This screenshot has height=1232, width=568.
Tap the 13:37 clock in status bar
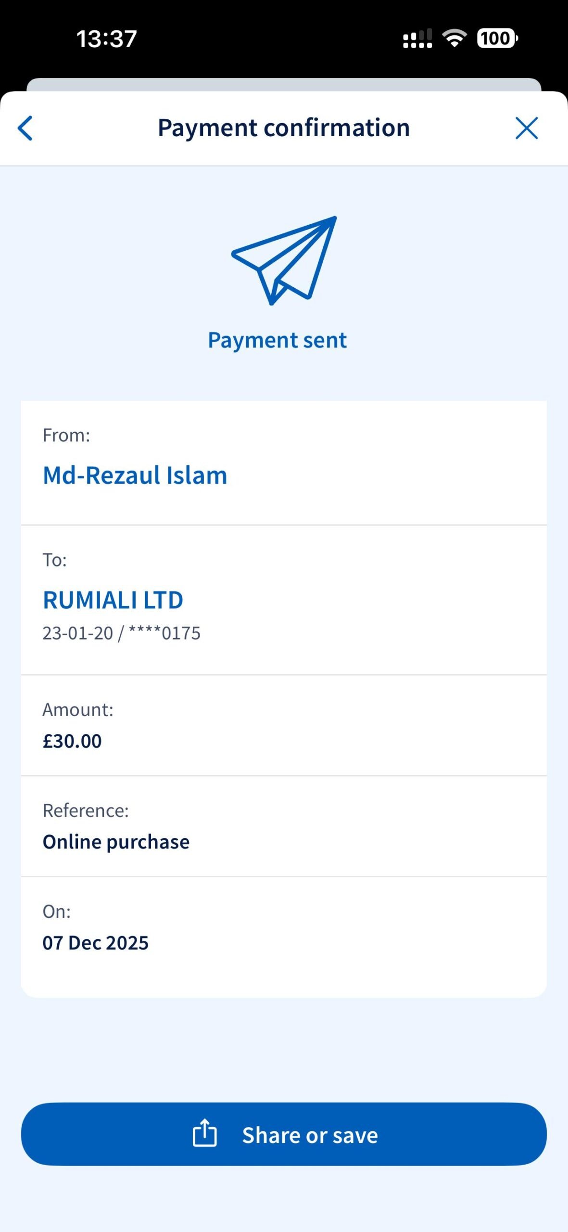point(106,38)
